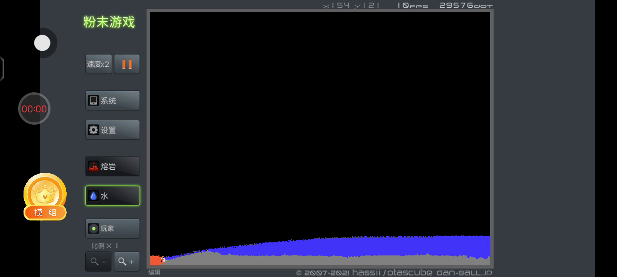Click the 粉末游戏 green title
The height and width of the screenshot is (277, 617).
click(x=109, y=22)
